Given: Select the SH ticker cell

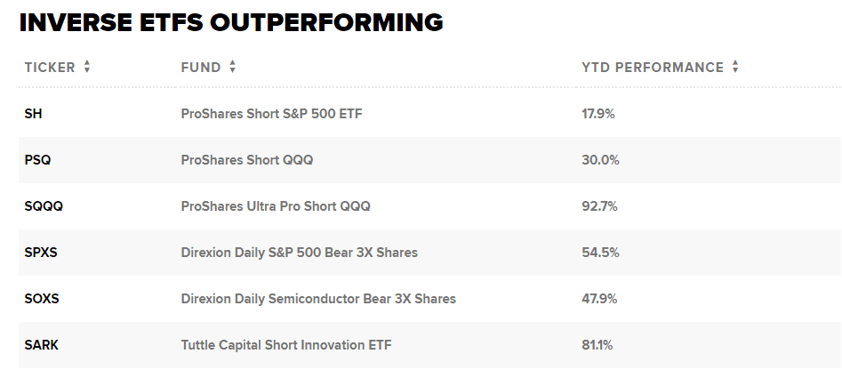Looking at the screenshot, I should click(34, 114).
